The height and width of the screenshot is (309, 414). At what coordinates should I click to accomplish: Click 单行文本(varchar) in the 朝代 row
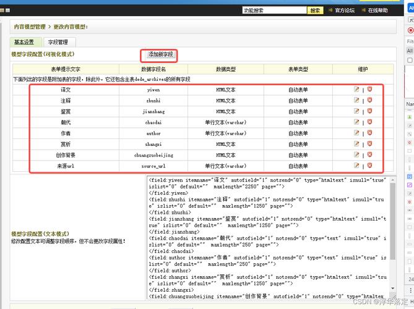coord(226,122)
